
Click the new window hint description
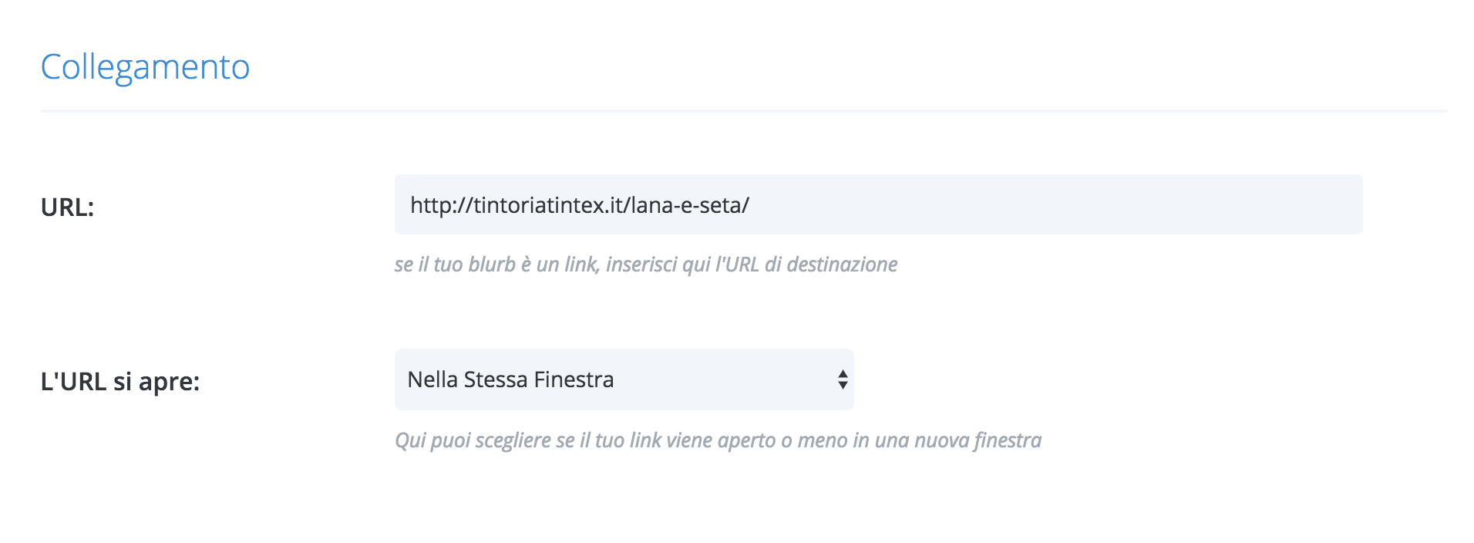(x=718, y=440)
